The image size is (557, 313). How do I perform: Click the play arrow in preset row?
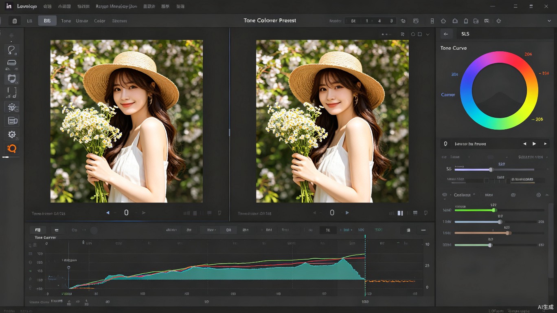534,144
